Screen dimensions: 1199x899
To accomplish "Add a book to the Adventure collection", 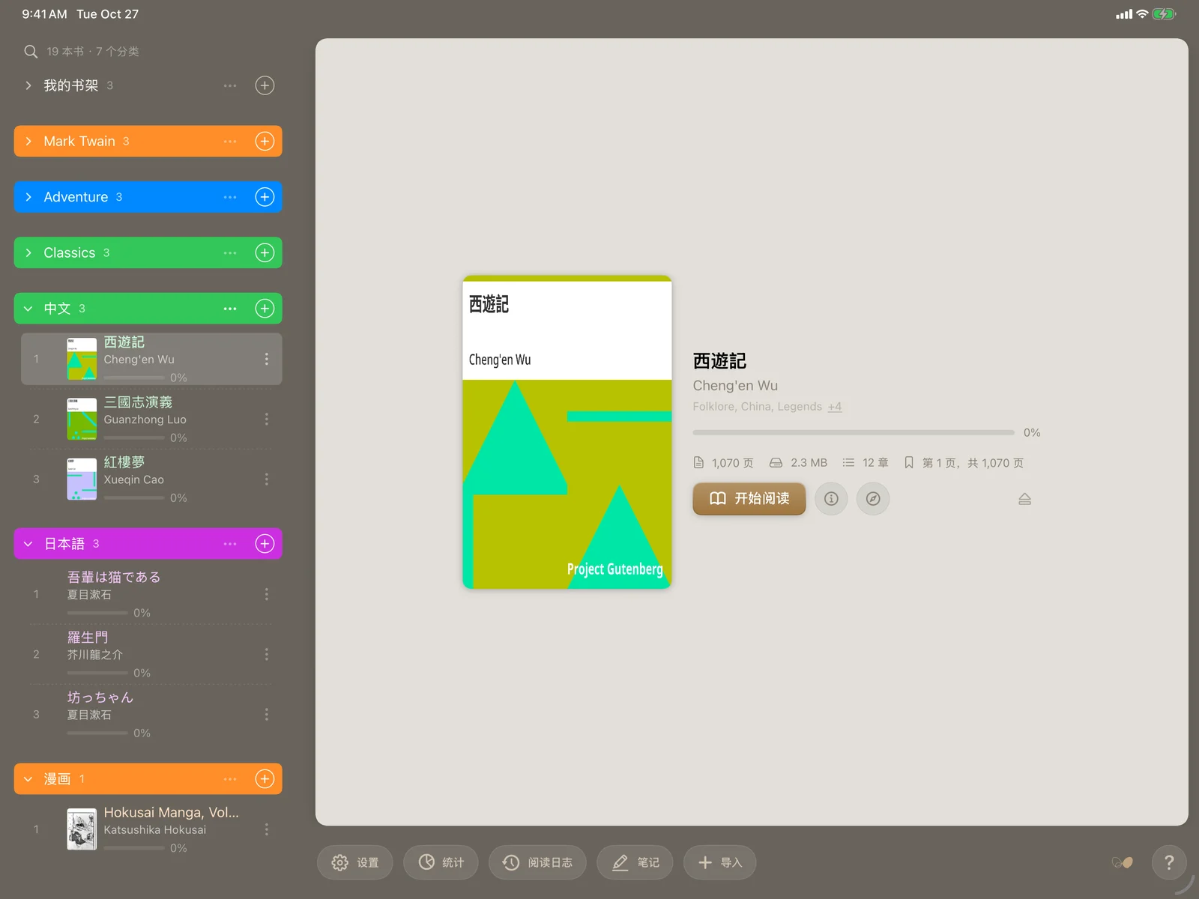I will (265, 197).
